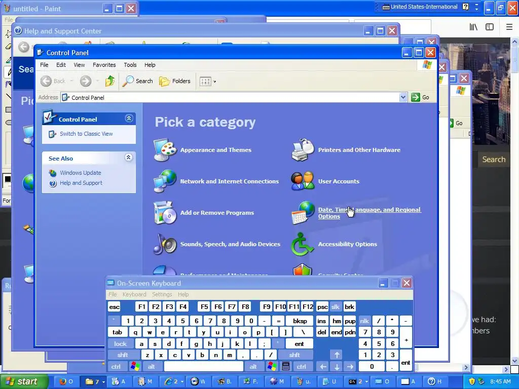Open the Favorites menu in Control Panel
This screenshot has width=519, height=389.
click(104, 65)
